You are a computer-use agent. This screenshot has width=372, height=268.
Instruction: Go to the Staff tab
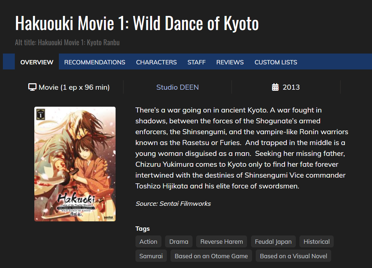click(196, 62)
